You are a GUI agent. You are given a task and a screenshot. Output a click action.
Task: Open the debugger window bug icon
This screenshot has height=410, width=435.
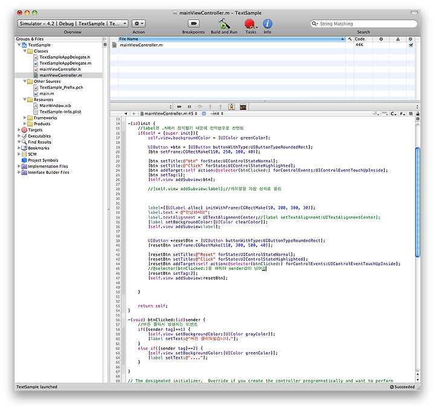[x=231, y=107]
